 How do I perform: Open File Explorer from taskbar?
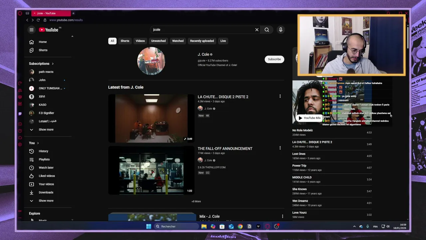click(x=204, y=226)
